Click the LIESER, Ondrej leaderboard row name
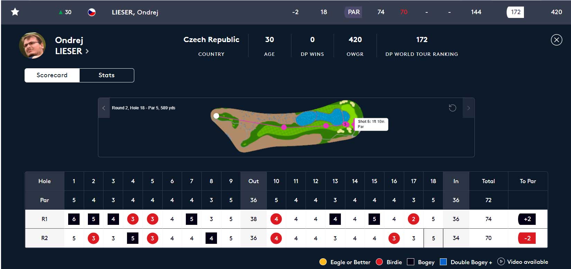 pos(135,12)
